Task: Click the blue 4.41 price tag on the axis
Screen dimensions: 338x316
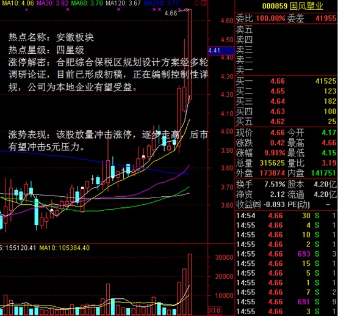Action: click(x=221, y=51)
